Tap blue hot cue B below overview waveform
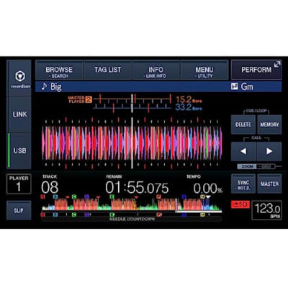 click(55, 215)
